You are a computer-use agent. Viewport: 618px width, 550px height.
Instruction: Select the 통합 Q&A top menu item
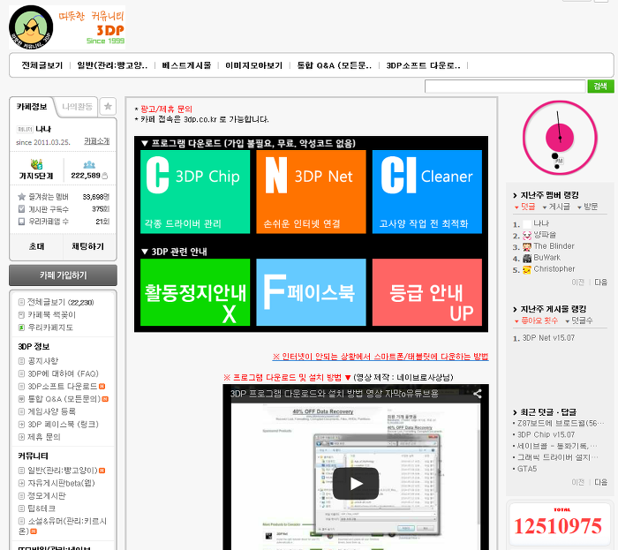[335, 65]
